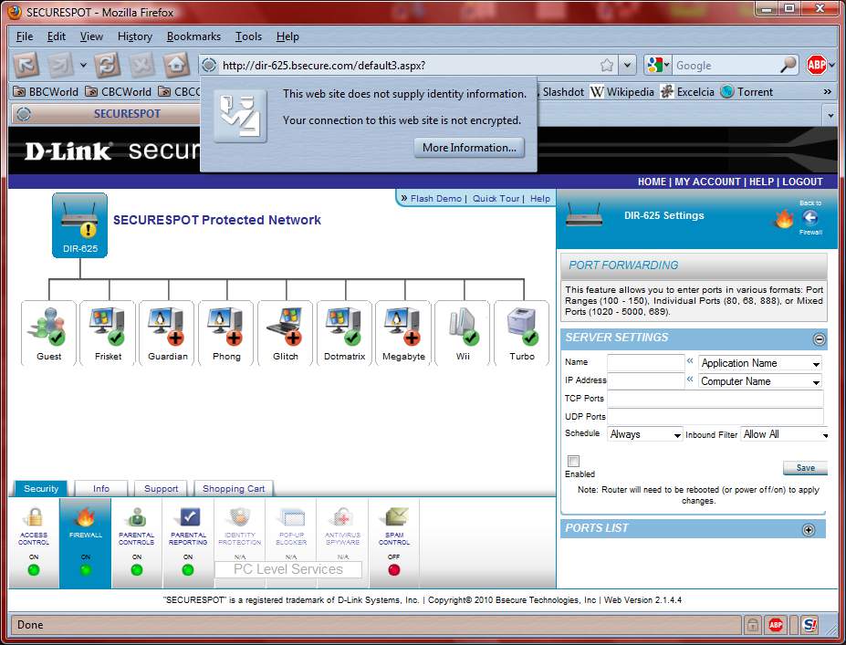Viewport: 846px width, 645px height.
Task: Click the UDP Ports input field
Action: tap(715, 416)
